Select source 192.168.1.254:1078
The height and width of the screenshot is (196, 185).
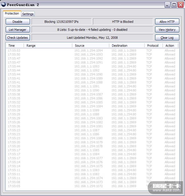click(x=89, y=146)
